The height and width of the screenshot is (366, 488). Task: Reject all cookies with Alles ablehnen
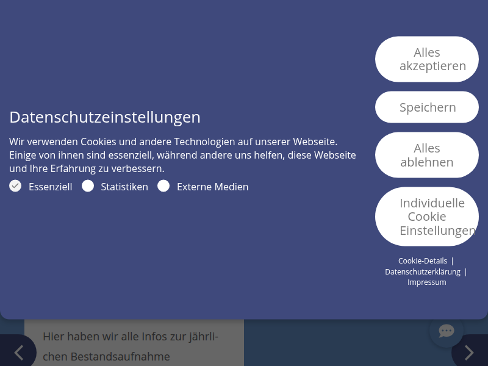click(x=427, y=155)
